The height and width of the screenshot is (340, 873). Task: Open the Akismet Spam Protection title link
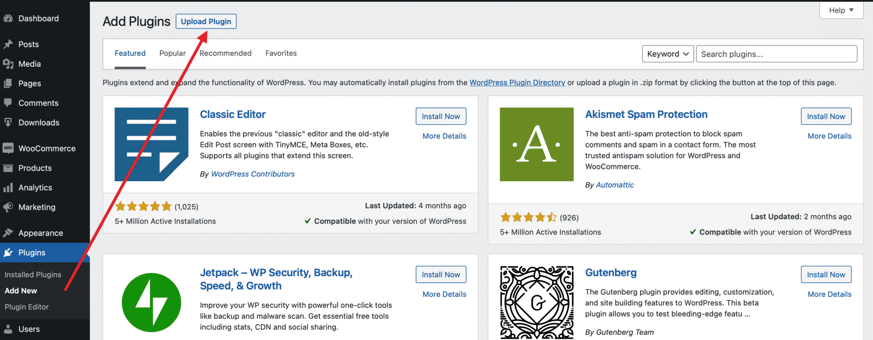[646, 114]
